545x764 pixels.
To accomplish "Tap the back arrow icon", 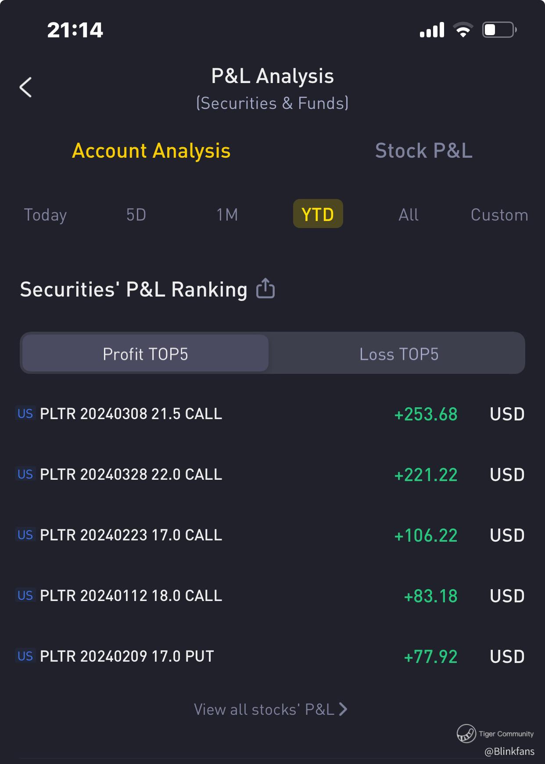I will pos(26,87).
